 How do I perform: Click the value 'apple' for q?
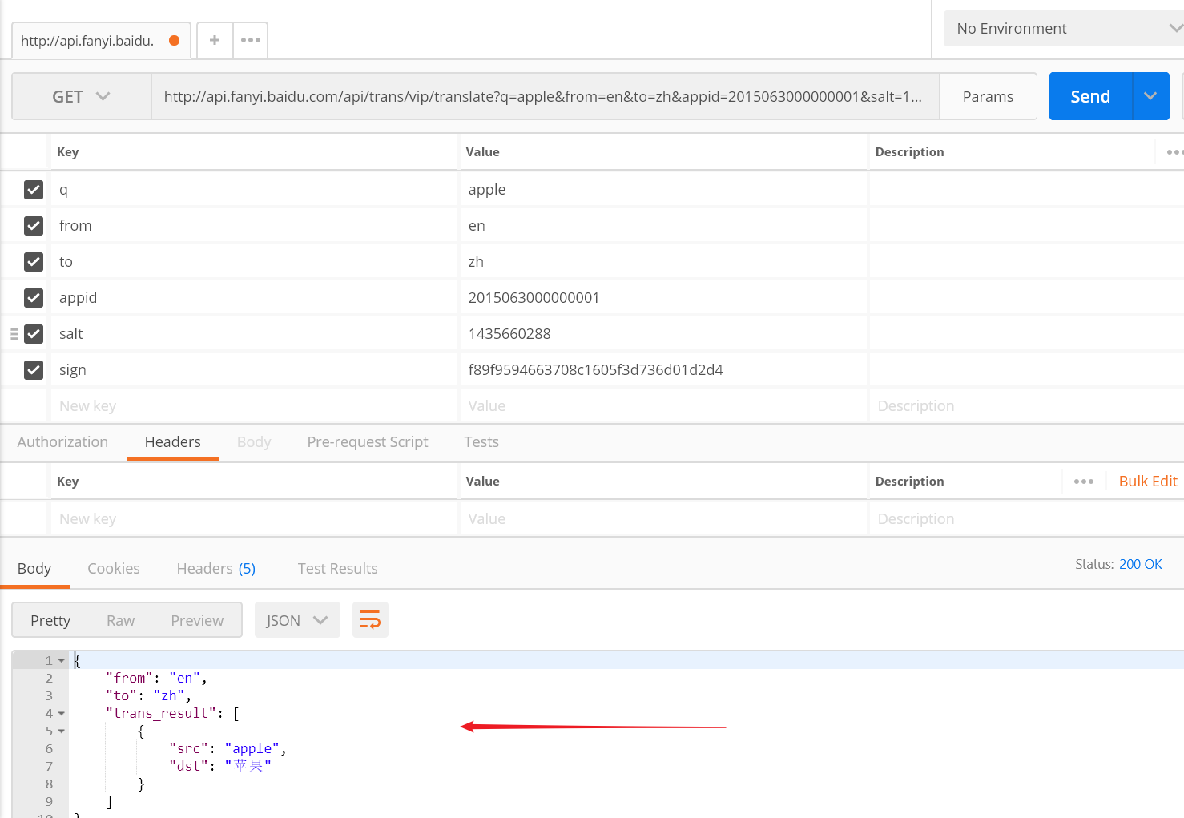(x=487, y=190)
